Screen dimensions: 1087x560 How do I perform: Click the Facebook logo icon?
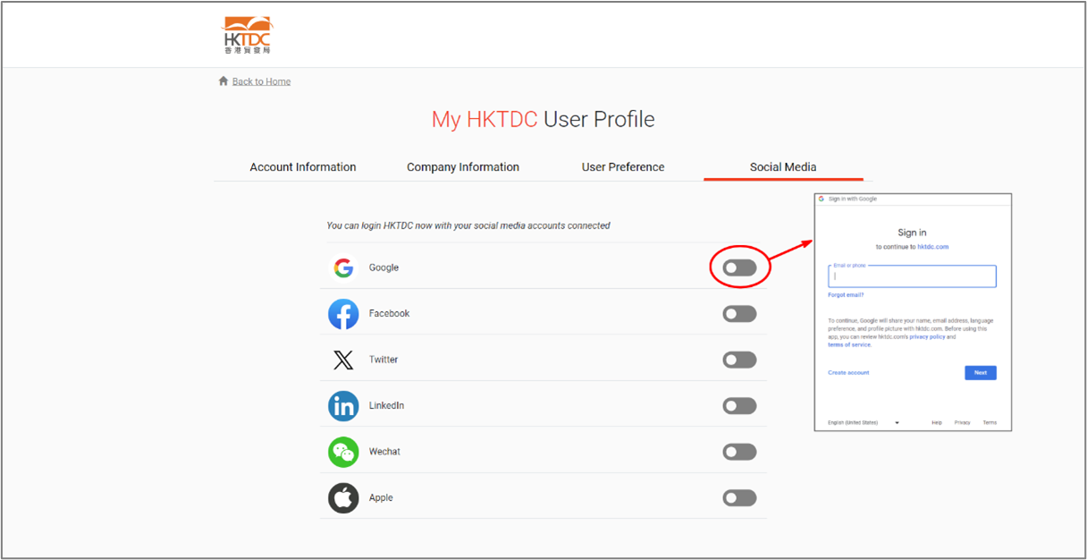click(x=343, y=314)
